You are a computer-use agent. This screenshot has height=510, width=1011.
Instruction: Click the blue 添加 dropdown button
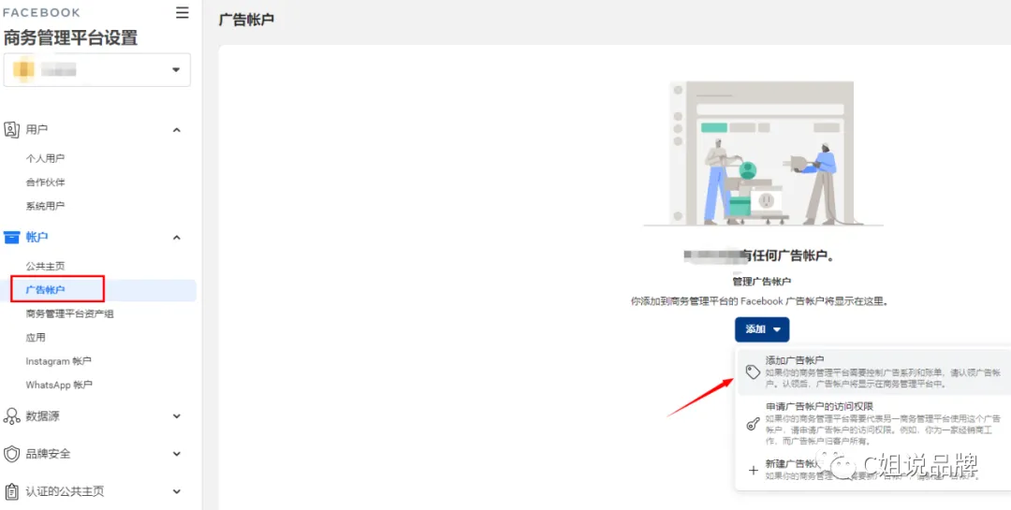[762, 329]
